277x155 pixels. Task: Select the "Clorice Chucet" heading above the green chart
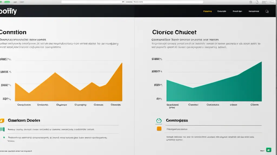pyautogui.click(x=174, y=32)
